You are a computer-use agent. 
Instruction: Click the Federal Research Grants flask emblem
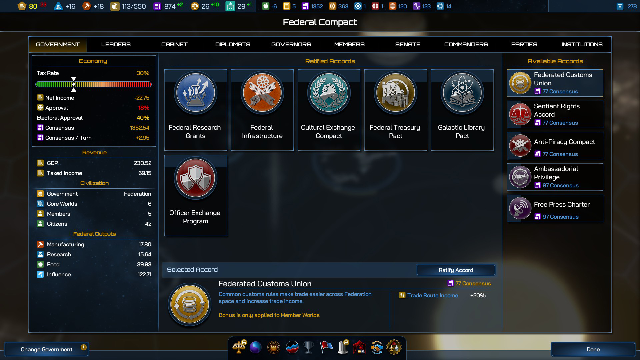pyautogui.click(x=196, y=93)
